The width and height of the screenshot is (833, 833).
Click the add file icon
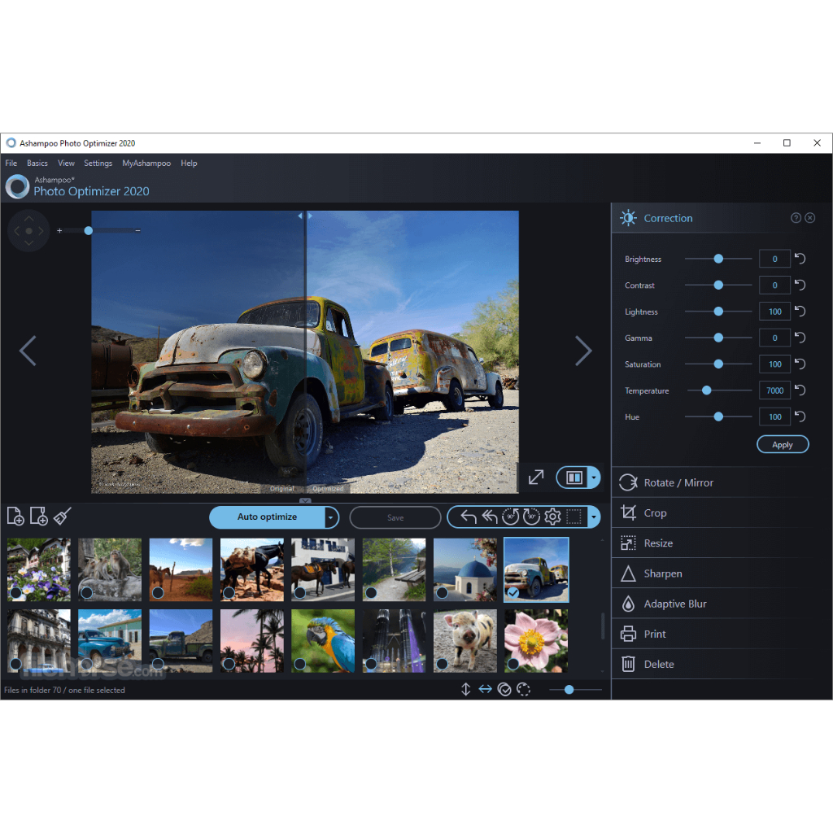[15, 516]
